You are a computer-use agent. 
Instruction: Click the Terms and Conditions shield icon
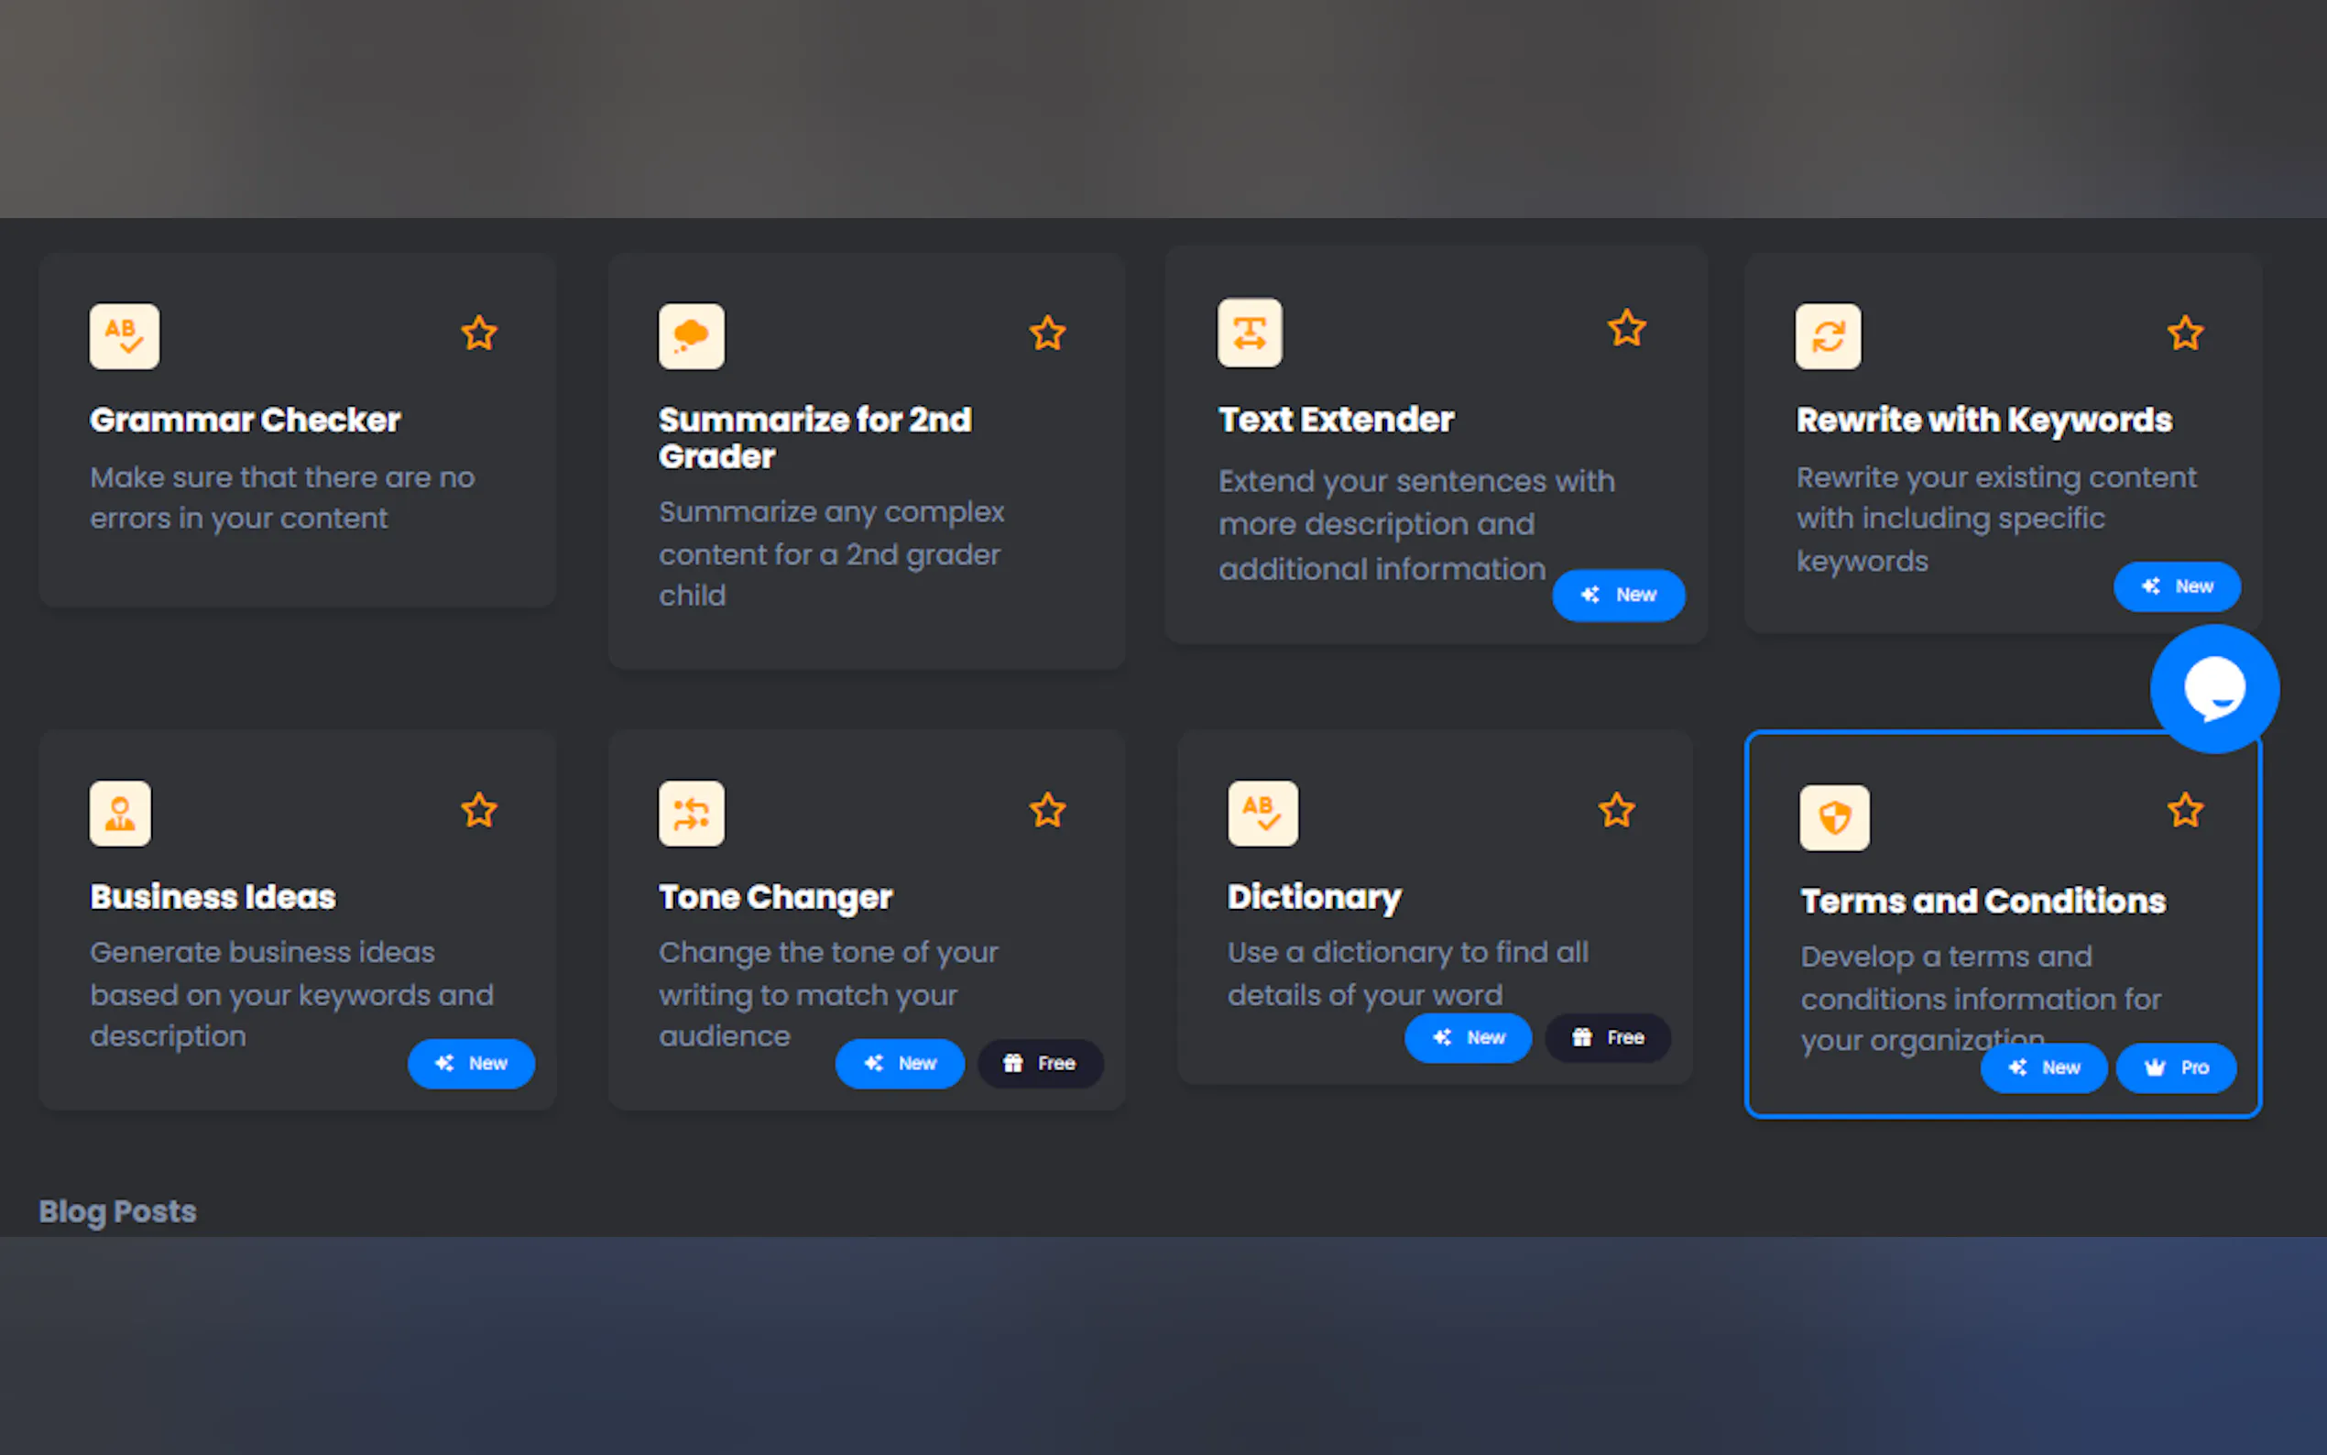[x=1833, y=818]
